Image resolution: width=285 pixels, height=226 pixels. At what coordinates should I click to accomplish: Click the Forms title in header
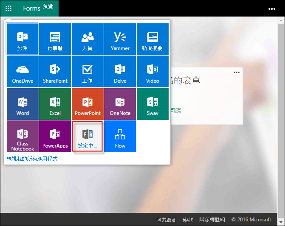[x=31, y=8]
